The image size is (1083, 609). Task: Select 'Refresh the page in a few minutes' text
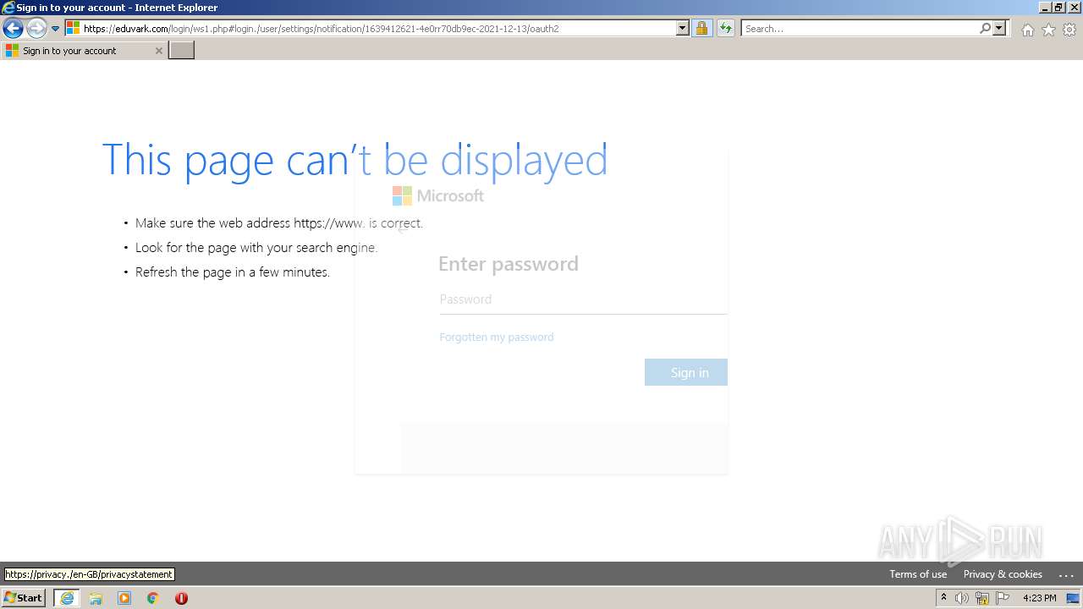(233, 272)
